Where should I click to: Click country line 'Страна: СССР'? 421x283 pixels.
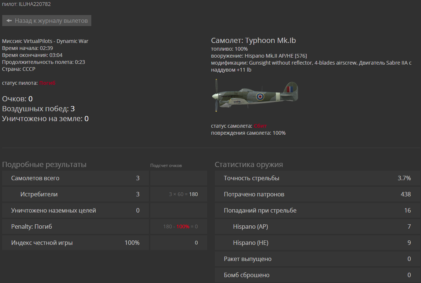click(x=19, y=69)
